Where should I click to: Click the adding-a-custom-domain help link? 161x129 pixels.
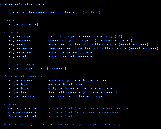click(x=84, y=112)
